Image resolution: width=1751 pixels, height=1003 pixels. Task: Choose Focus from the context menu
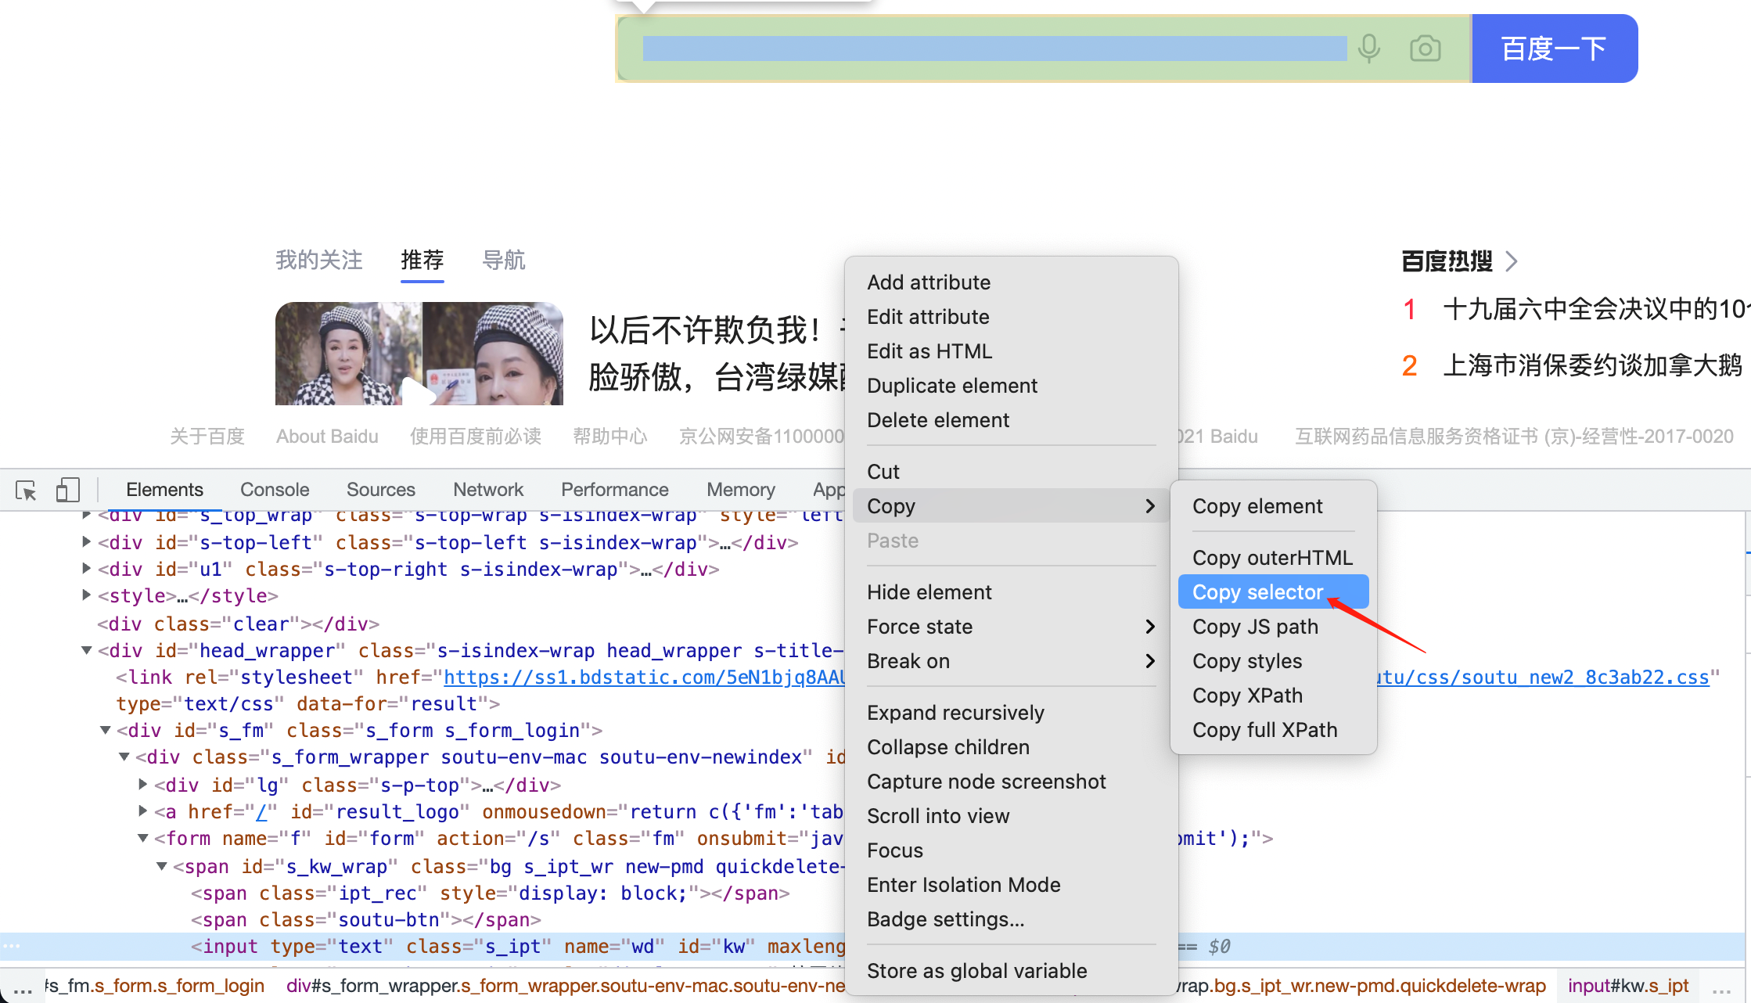[x=1012, y=850]
